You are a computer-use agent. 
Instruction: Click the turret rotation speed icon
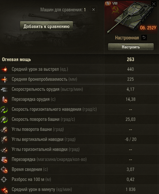[x=4, y=120]
